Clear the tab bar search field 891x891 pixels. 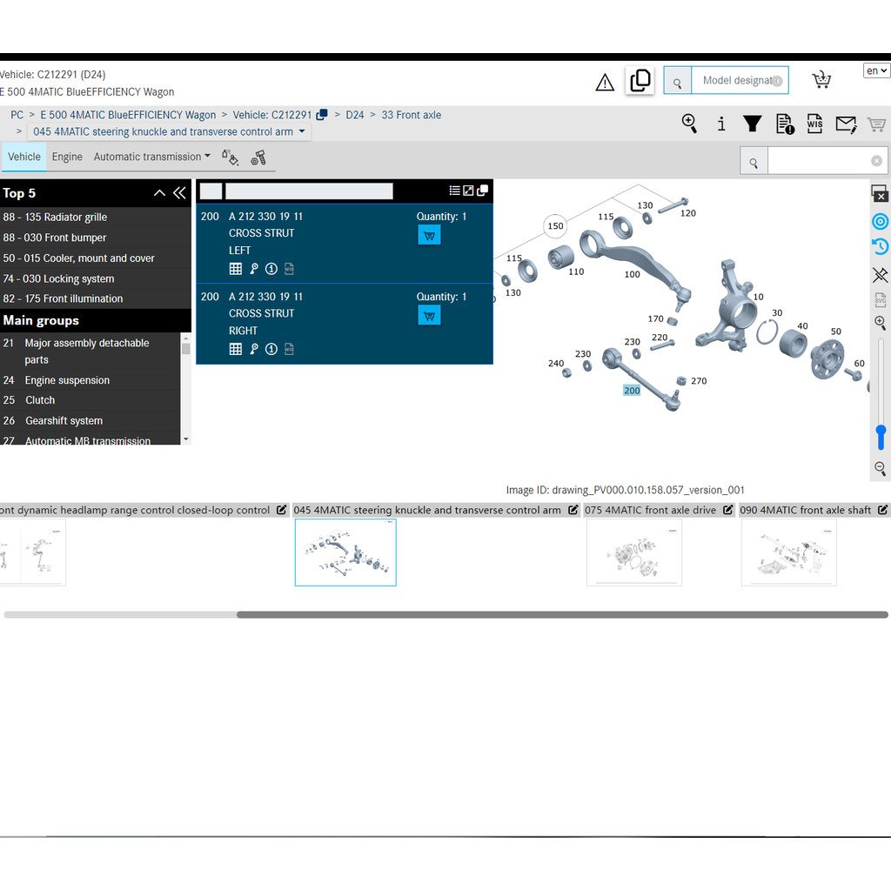[877, 161]
